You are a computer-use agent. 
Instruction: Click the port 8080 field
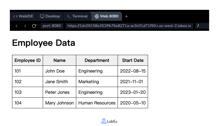[x=52, y=26]
